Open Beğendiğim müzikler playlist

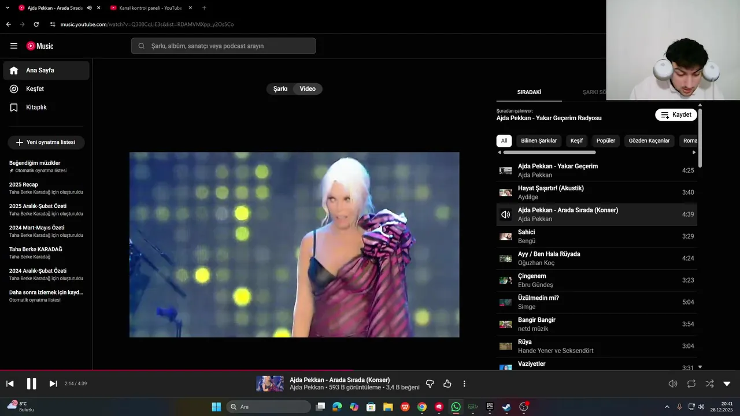46,166
